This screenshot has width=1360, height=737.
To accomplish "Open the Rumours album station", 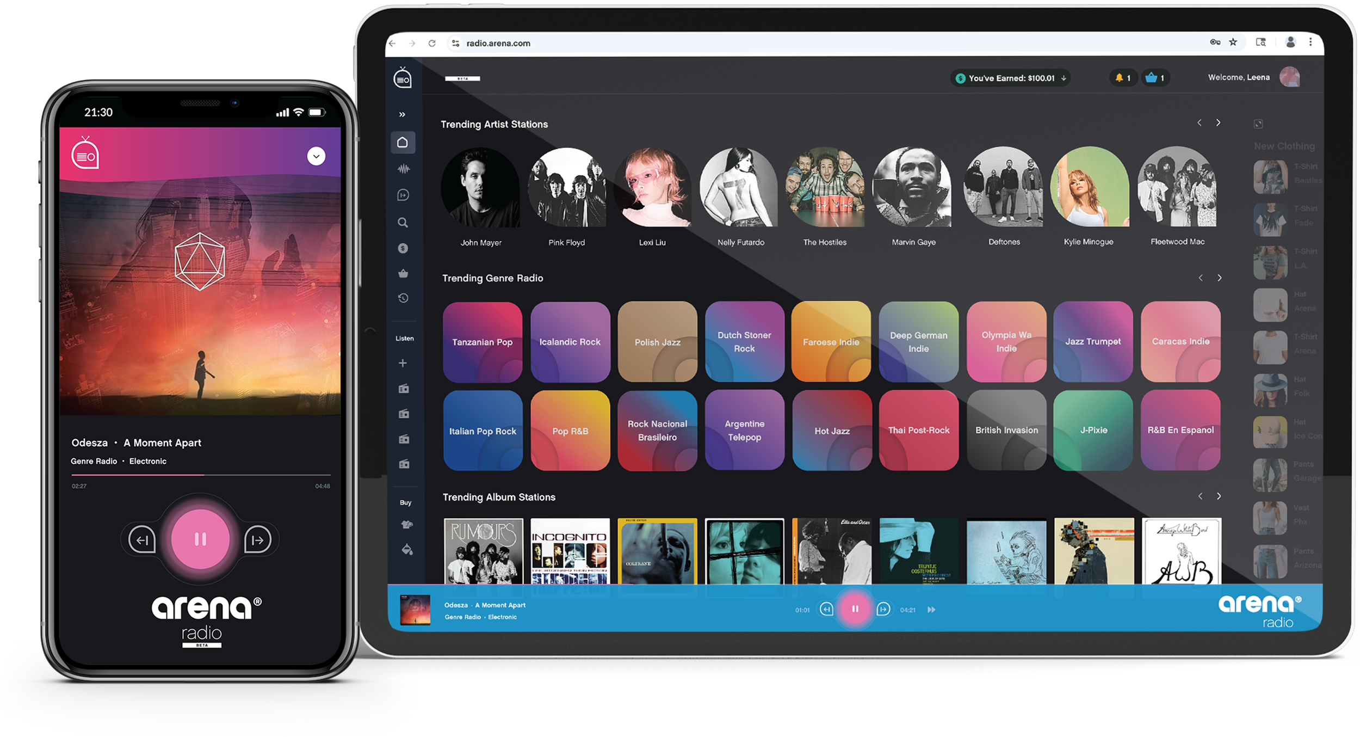I will tap(483, 551).
